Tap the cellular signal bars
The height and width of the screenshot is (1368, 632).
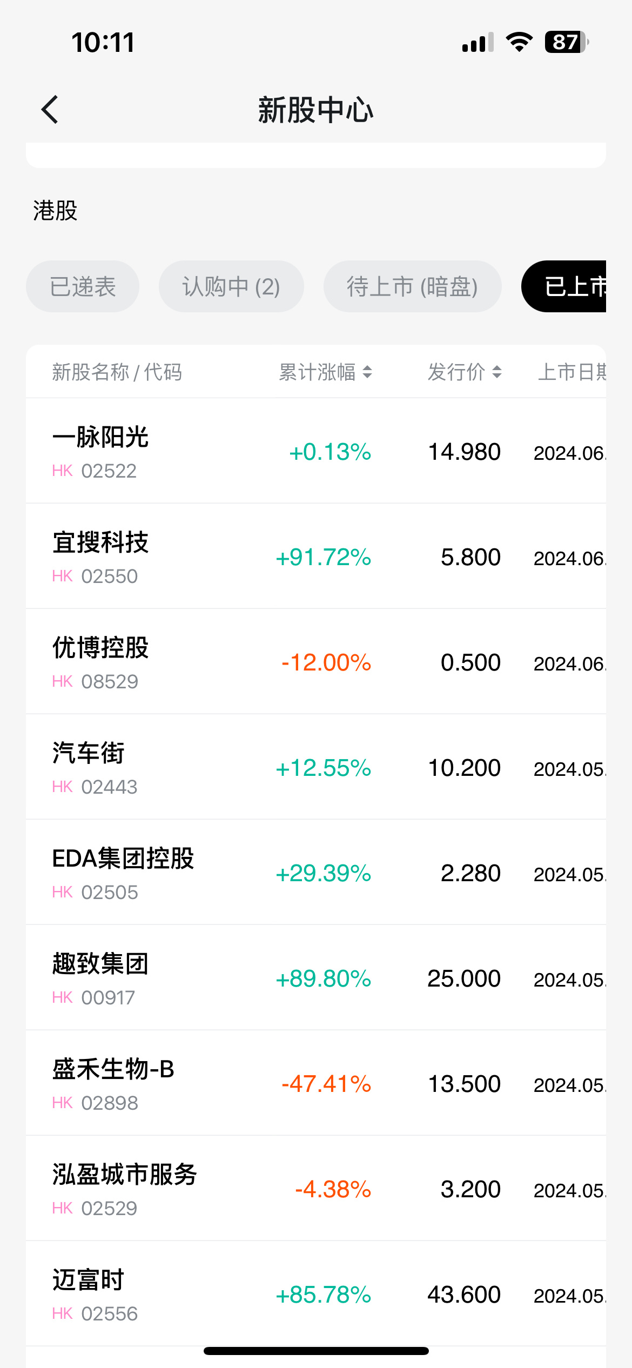pyautogui.click(x=478, y=42)
